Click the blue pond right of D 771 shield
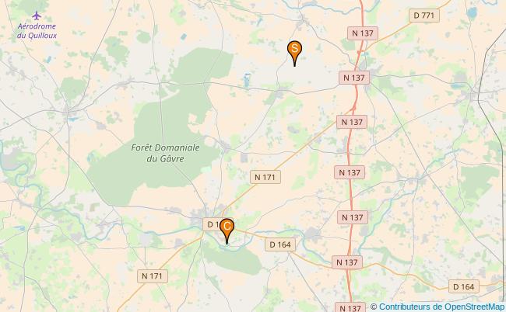506x312 pixels. [x=472, y=13]
